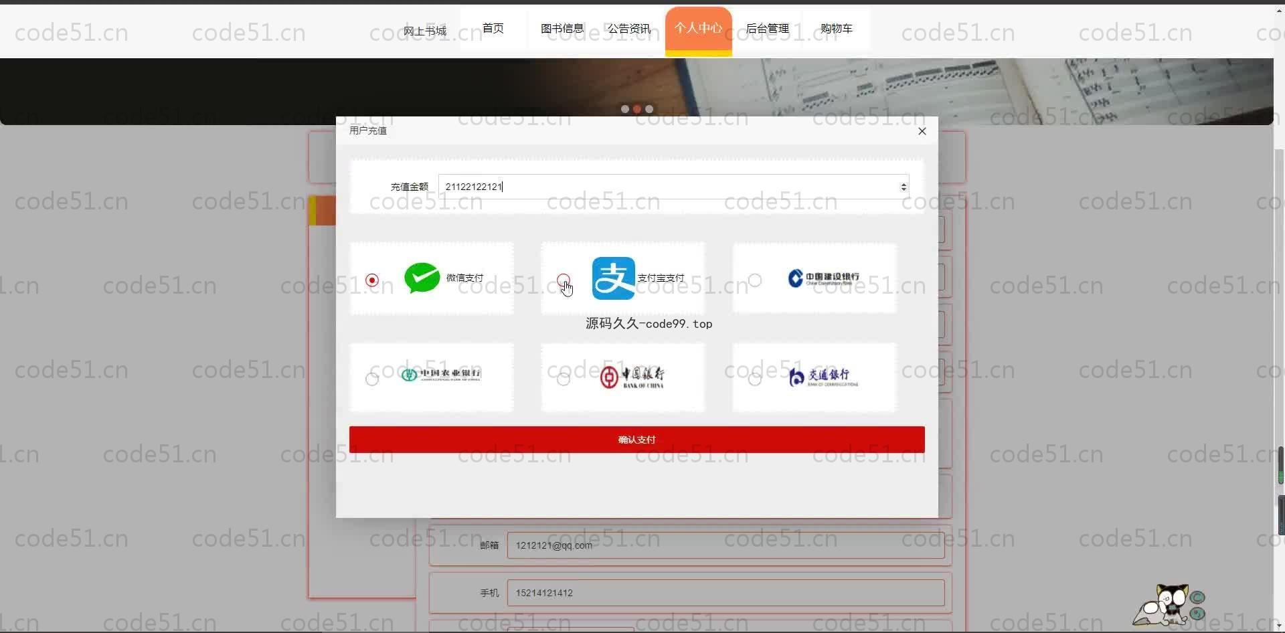Click the third banner carousel dot
Viewport: 1285px width, 633px height.
tap(649, 109)
